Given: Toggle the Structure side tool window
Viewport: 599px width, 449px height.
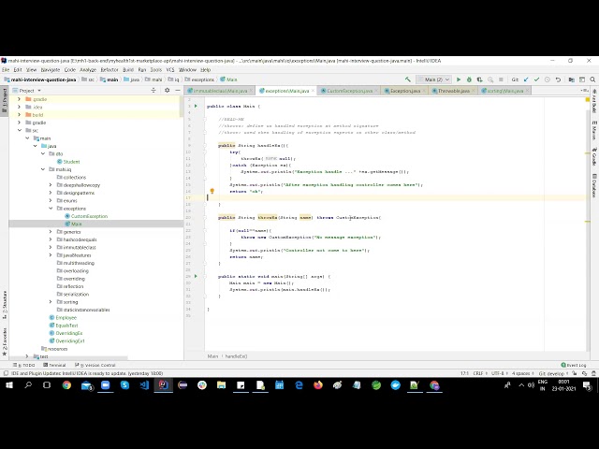Looking at the screenshot, I should 5,304.
